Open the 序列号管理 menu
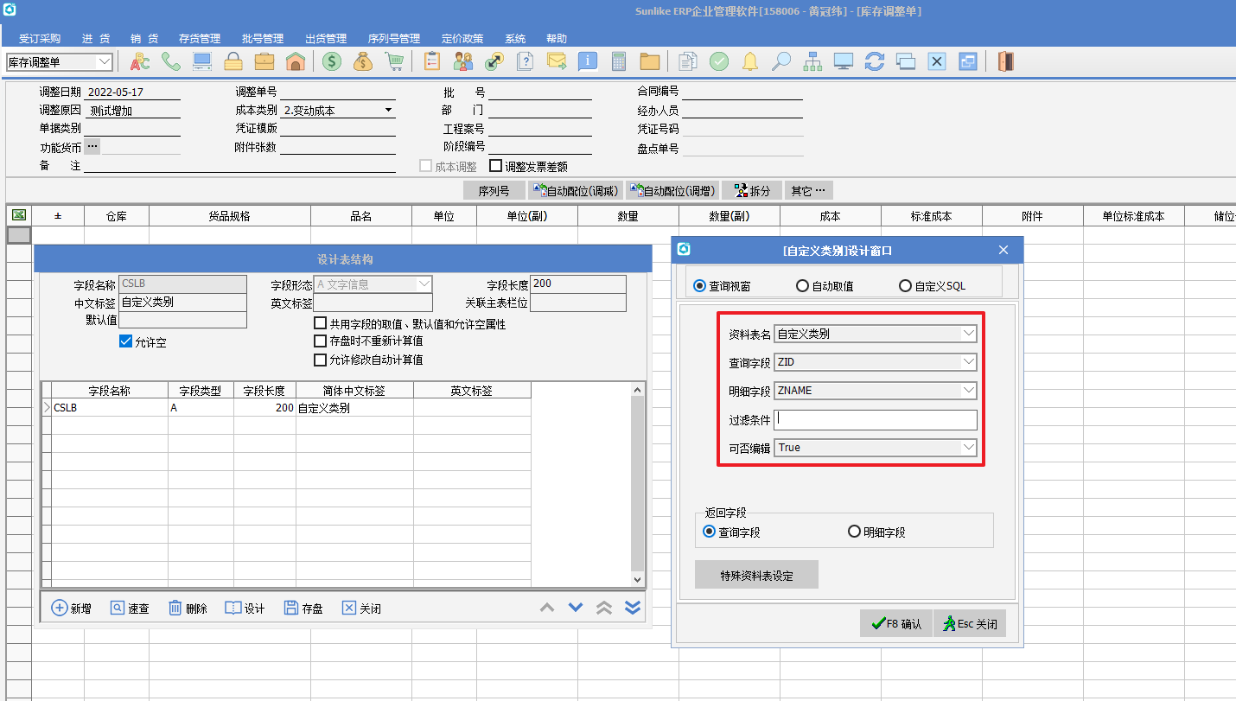The image size is (1236, 701). click(394, 38)
